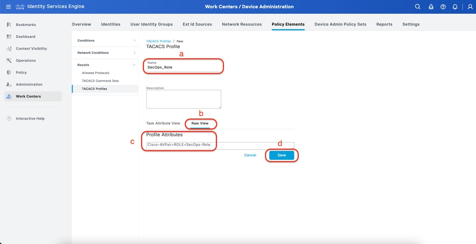Click the rocket icon in header
The image size is (476, 244).
431,7
